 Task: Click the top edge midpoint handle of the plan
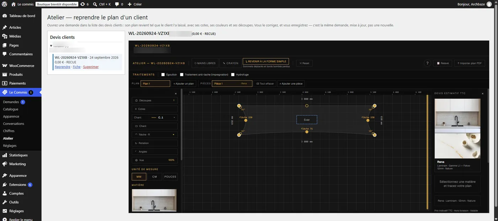pyautogui.click(x=307, y=106)
